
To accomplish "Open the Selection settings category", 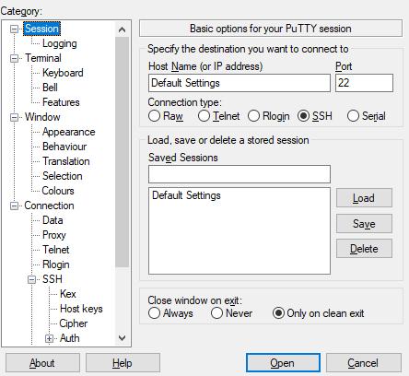I will (63, 176).
